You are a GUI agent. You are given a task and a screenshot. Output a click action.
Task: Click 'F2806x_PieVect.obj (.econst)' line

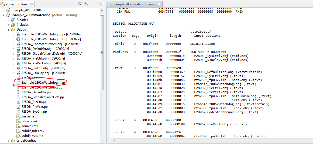[220, 124]
